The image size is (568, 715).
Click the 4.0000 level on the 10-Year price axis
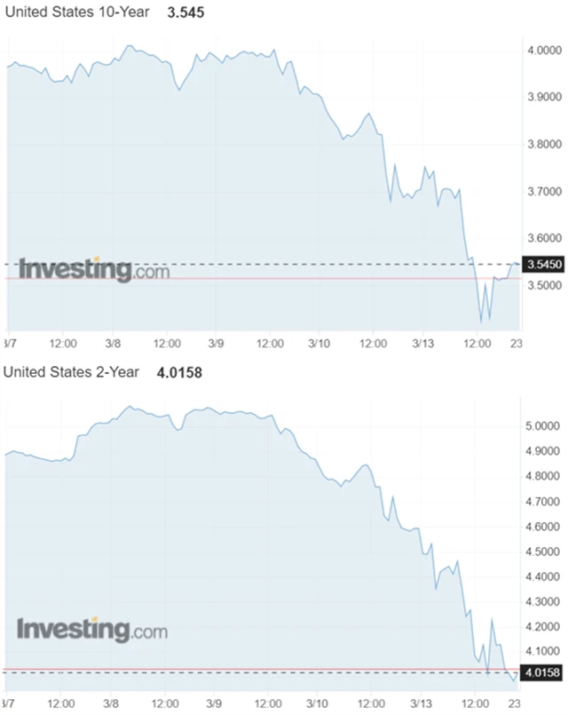pos(544,50)
